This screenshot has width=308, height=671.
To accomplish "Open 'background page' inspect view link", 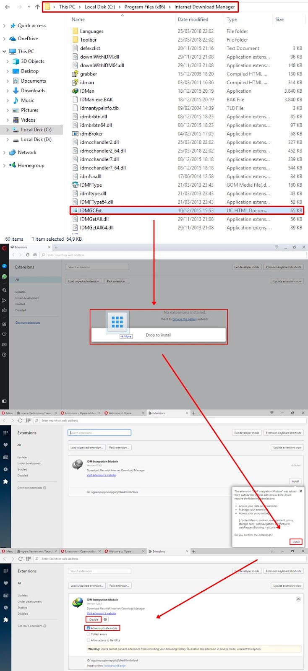I will point(115,666).
